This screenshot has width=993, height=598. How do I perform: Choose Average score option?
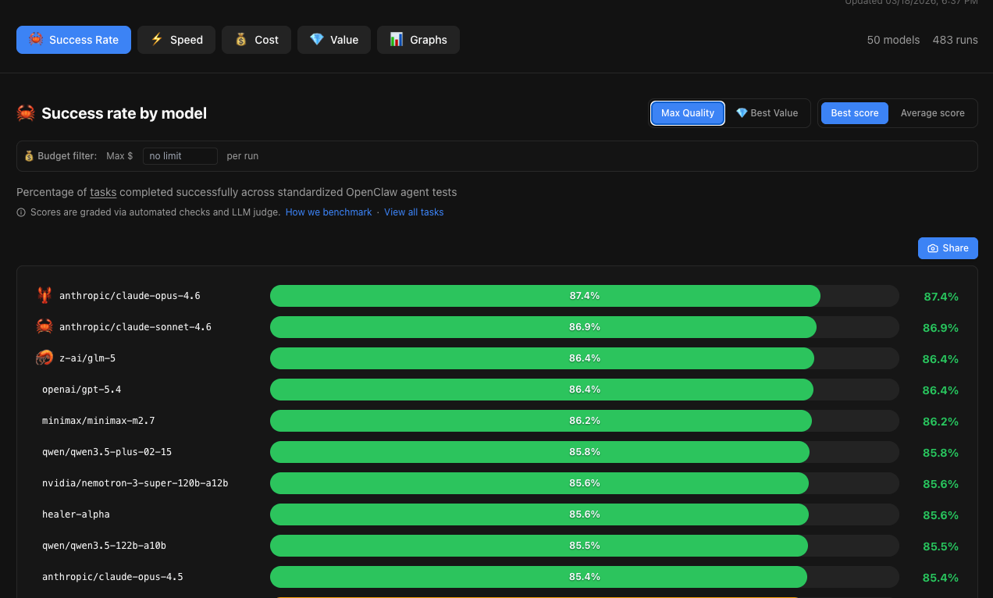933,113
